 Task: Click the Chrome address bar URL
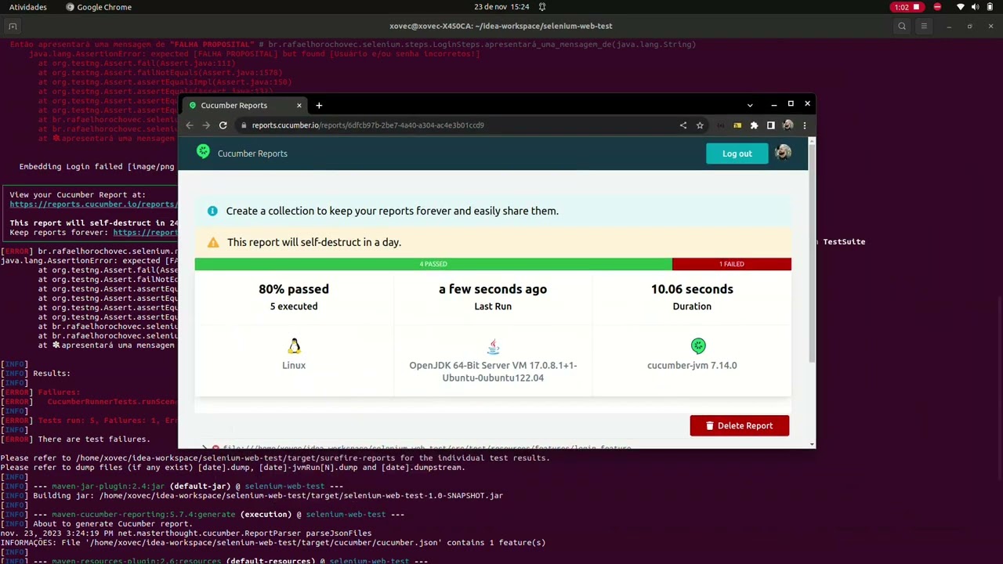368,125
